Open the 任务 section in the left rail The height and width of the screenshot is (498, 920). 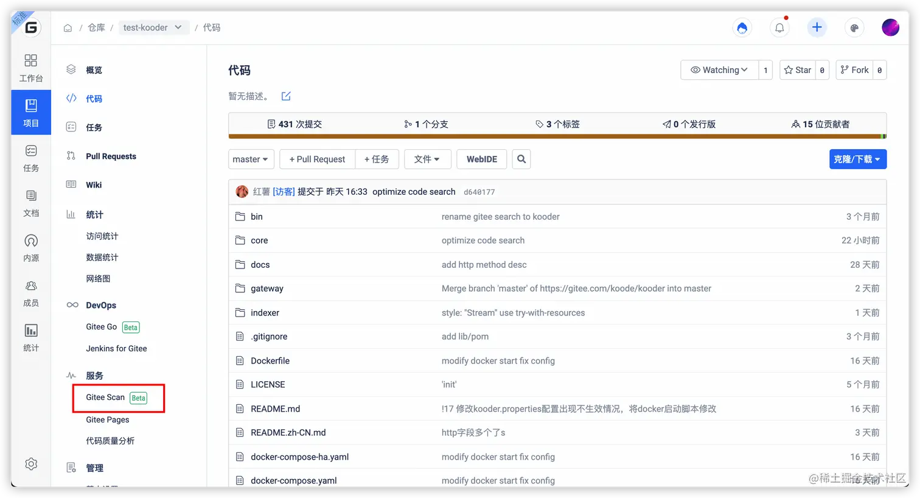(31, 158)
